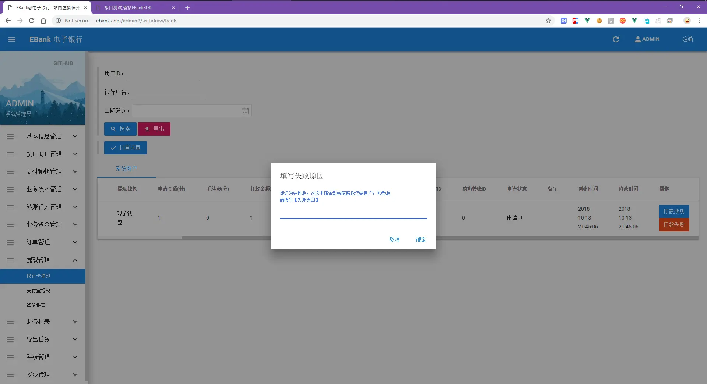707x384 pixels.
Task: Click the 日期筛选 date field
Action: click(191, 111)
